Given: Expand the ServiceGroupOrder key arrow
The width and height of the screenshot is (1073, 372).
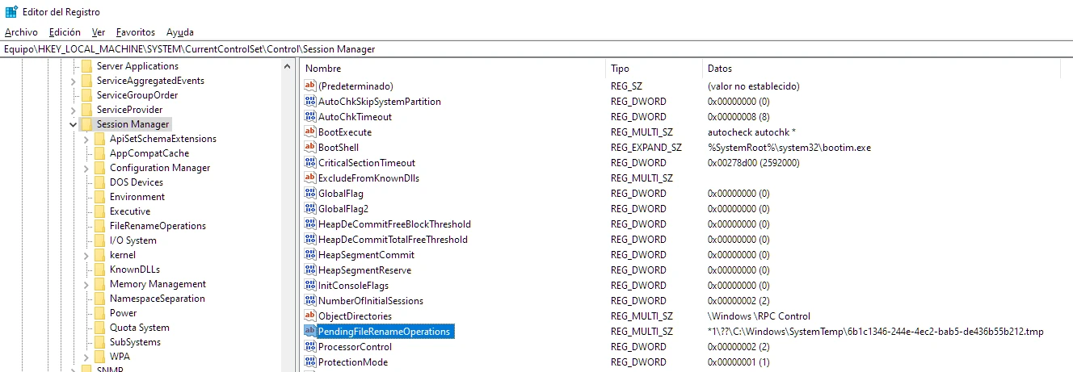Looking at the screenshot, I should (74, 95).
